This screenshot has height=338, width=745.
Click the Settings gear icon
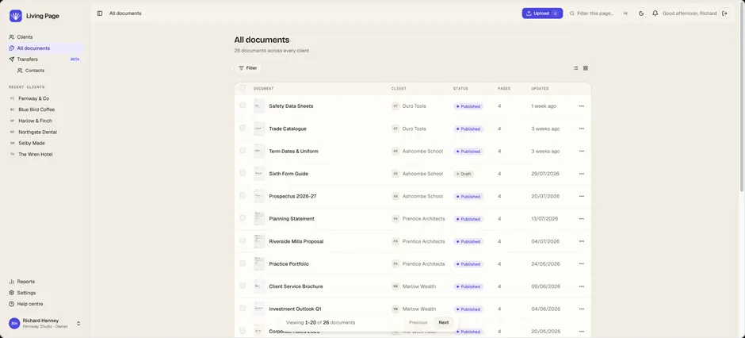[11, 293]
